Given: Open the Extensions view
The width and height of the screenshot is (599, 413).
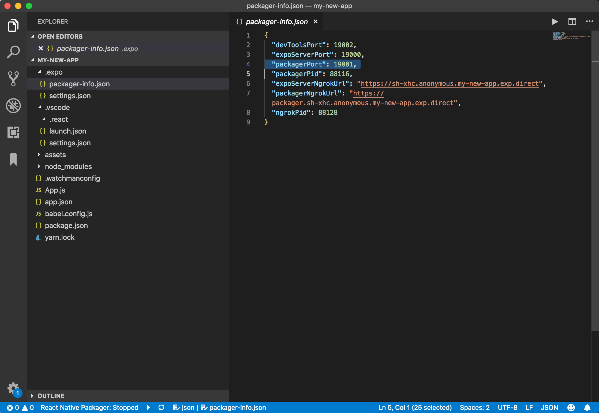Looking at the screenshot, I should click(x=13, y=132).
